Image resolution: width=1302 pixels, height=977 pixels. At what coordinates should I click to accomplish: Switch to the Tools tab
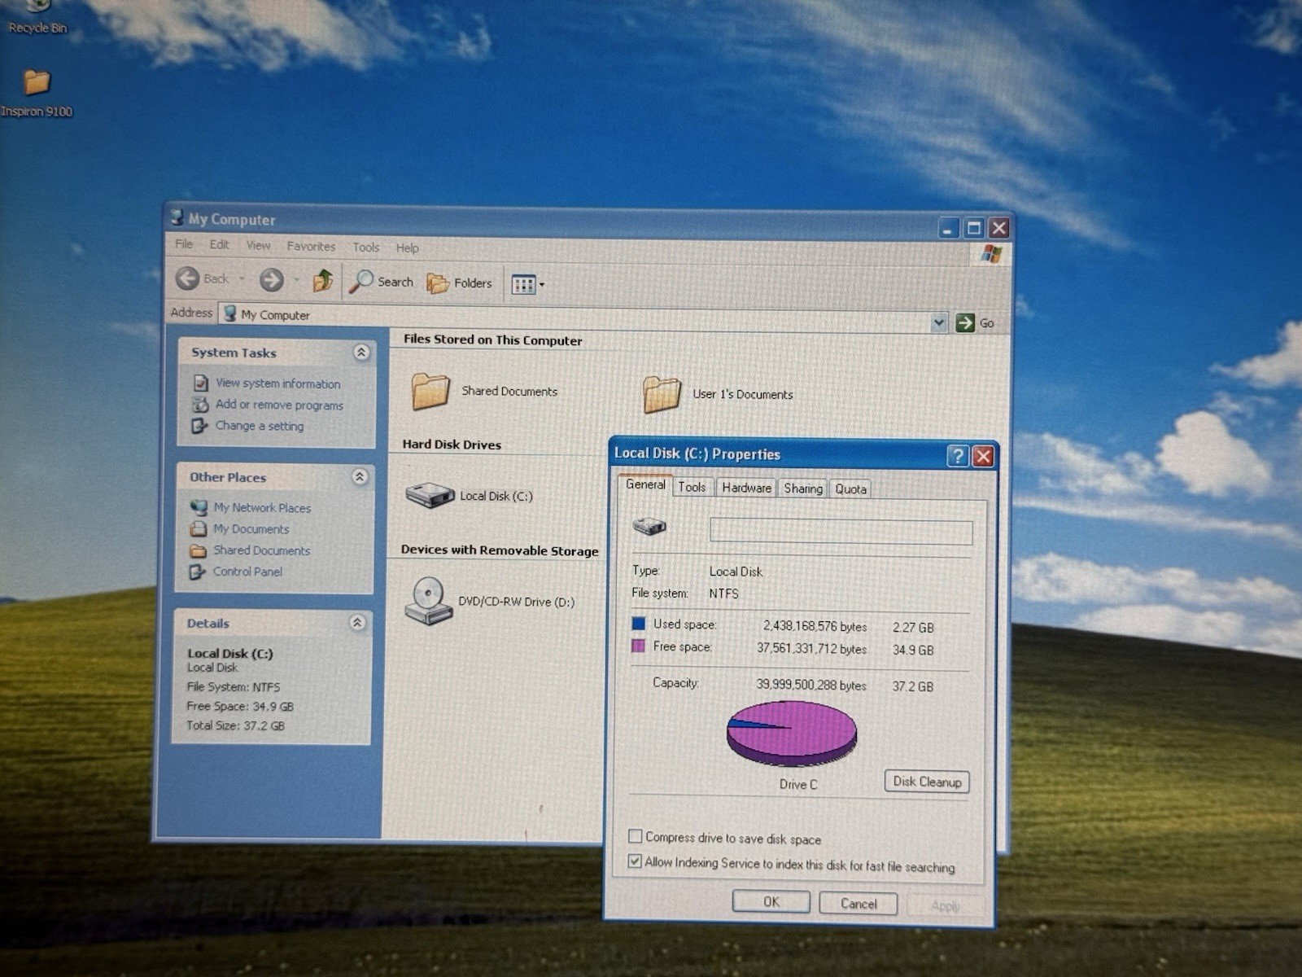pos(692,487)
